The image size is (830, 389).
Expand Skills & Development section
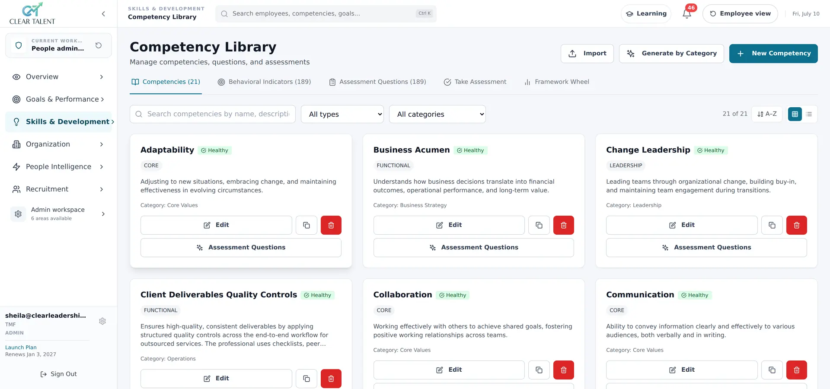(x=58, y=122)
